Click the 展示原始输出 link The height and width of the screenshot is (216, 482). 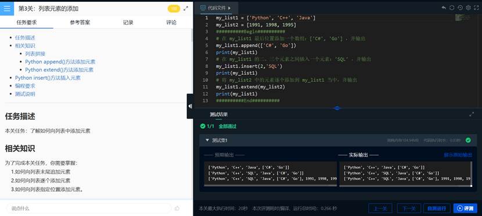[458, 155]
